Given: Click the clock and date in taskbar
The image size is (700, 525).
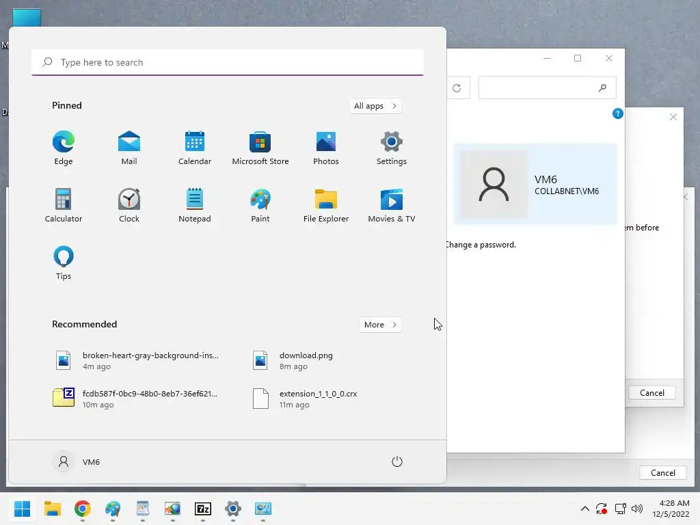Looking at the screenshot, I should tap(671, 509).
